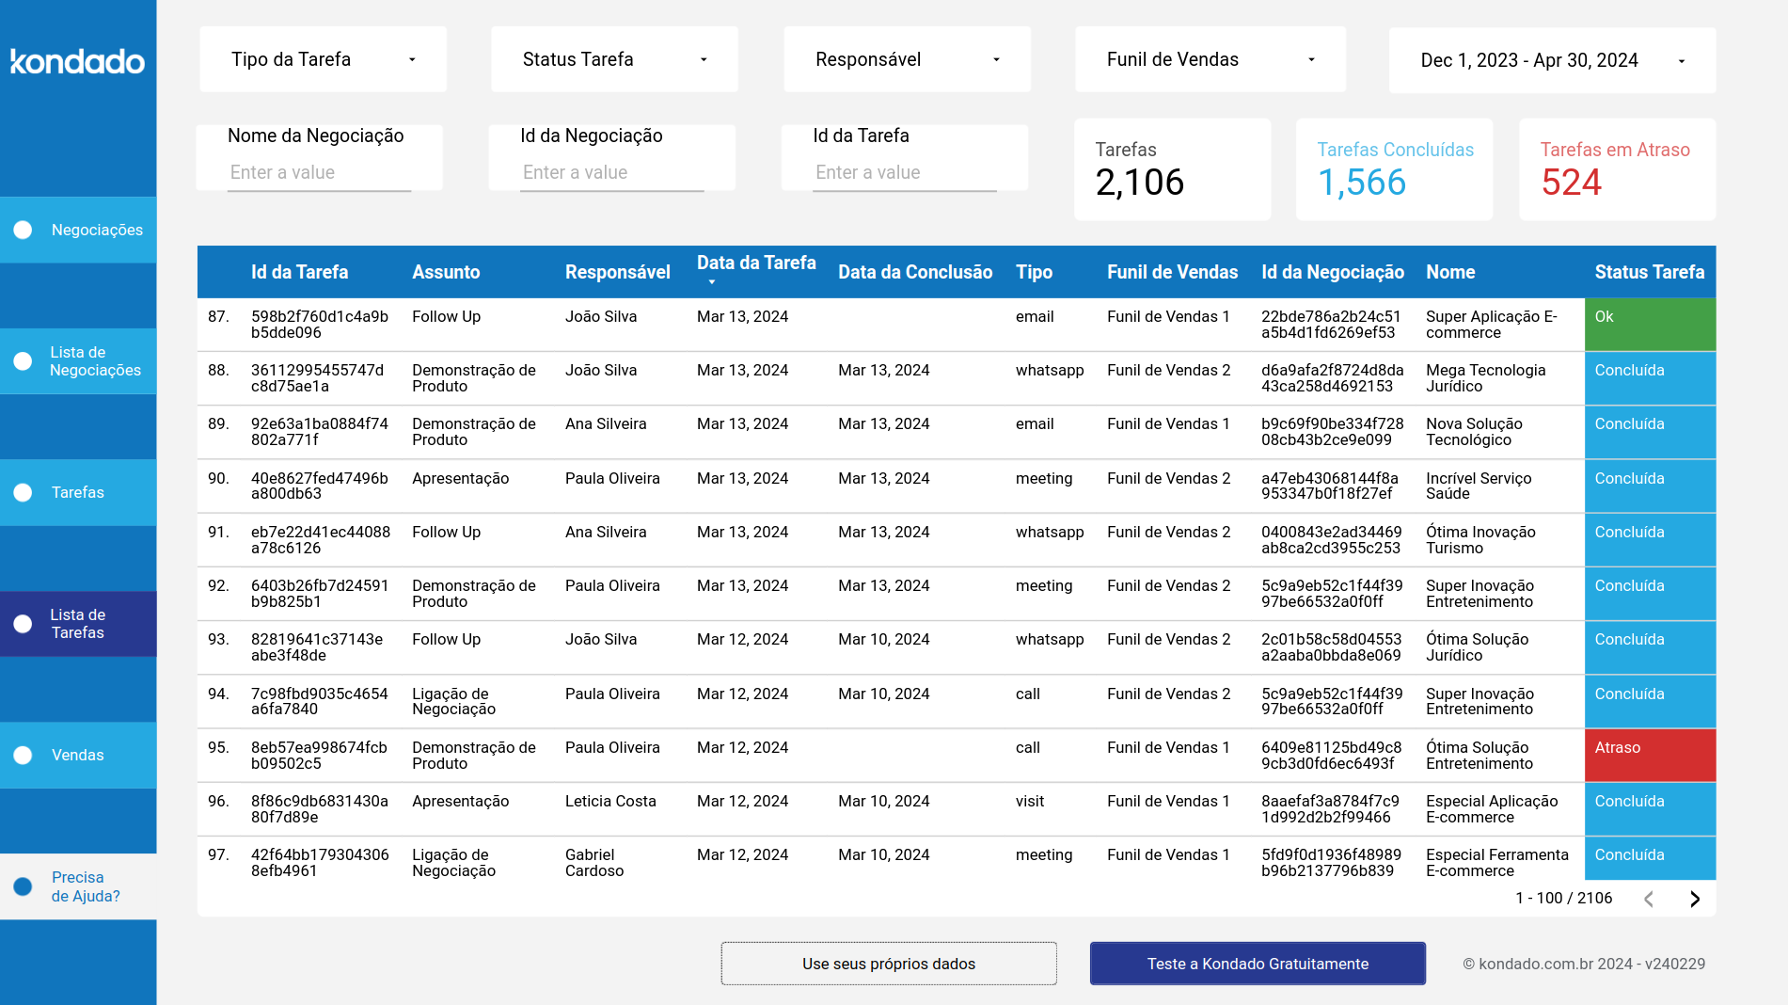Click the previous page arrow

(1649, 899)
